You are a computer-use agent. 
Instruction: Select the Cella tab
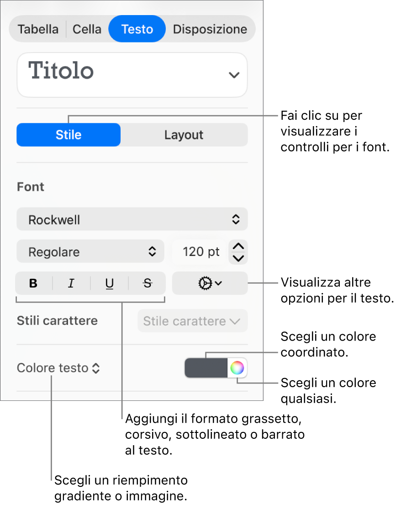pos(87,29)
